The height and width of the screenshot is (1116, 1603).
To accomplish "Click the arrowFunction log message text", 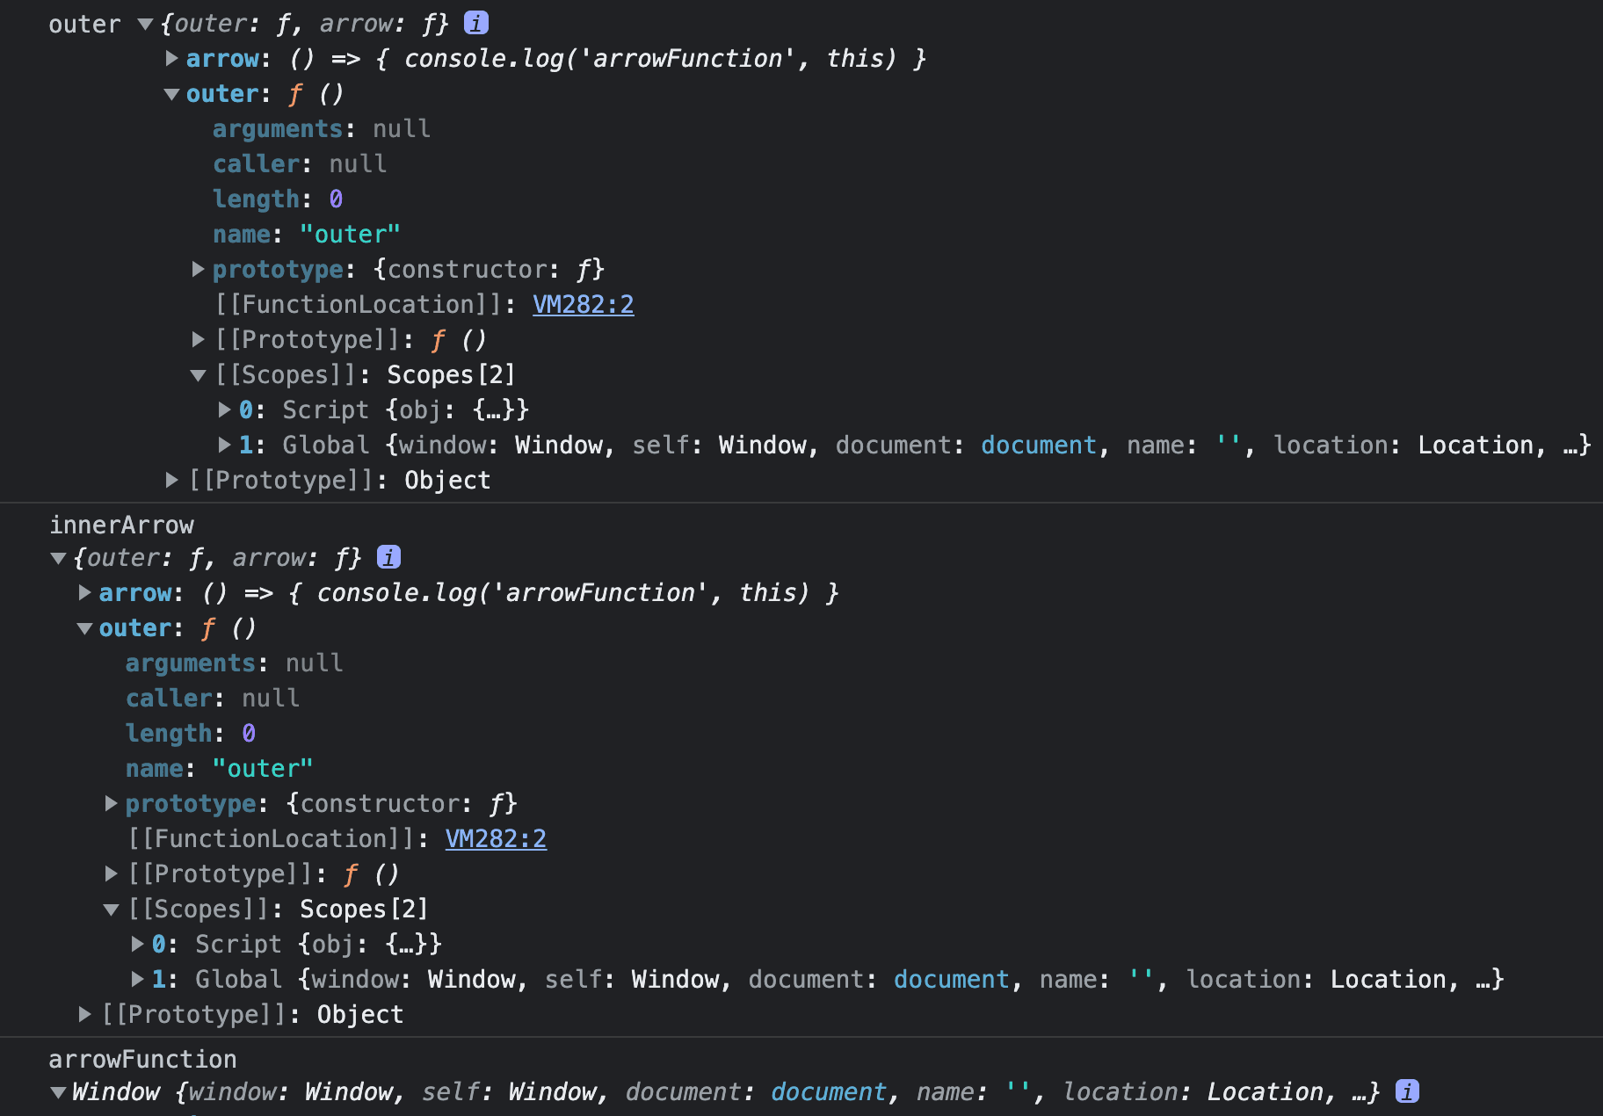I will pos(142,1059).
